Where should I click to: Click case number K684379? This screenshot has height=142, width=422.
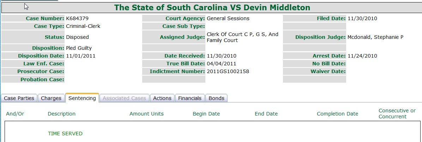[x=77, y=19]
